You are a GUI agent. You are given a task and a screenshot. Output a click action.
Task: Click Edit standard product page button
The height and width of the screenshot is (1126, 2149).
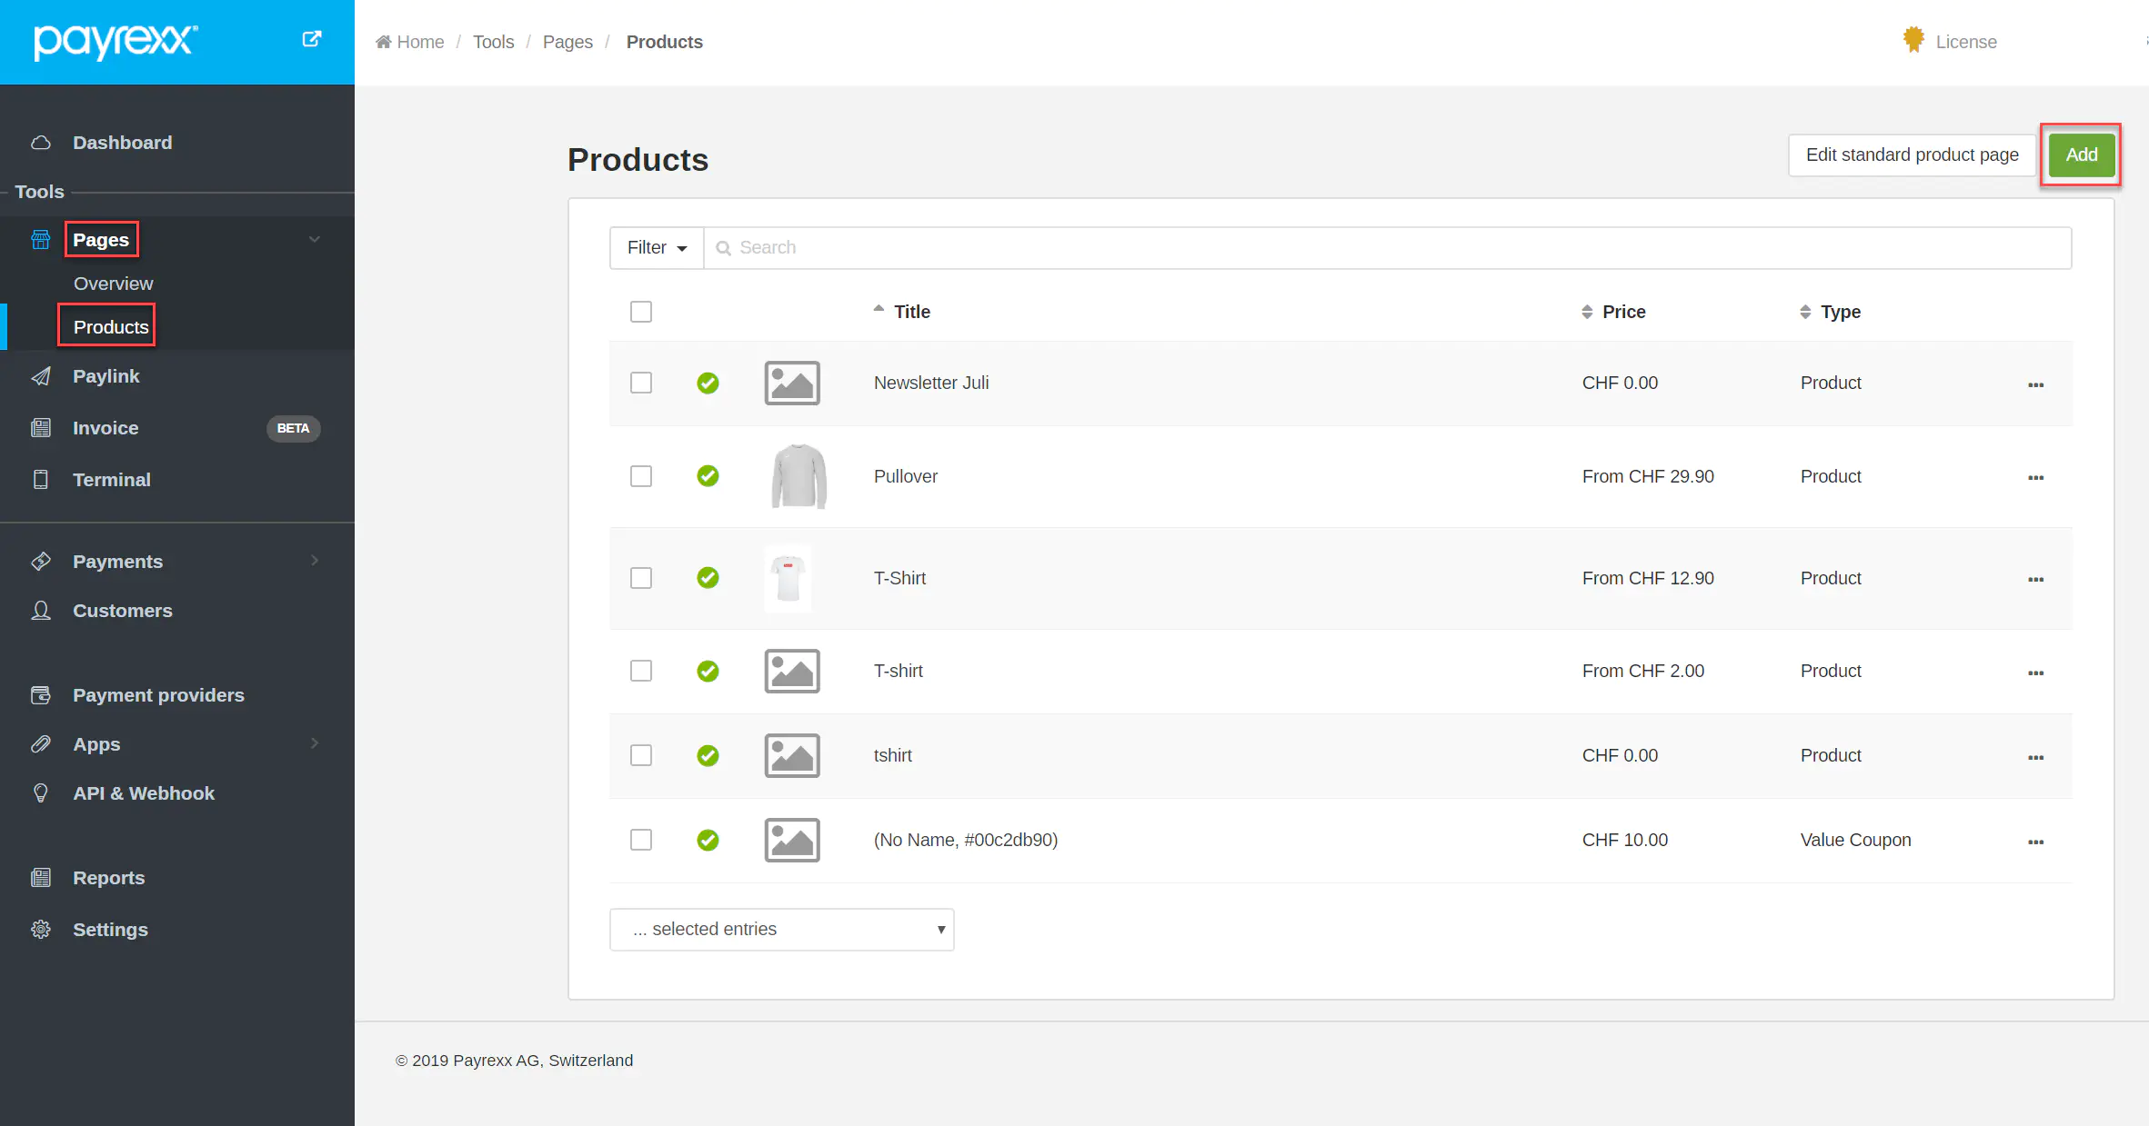pyautogui.click(x=1912, y=154)
